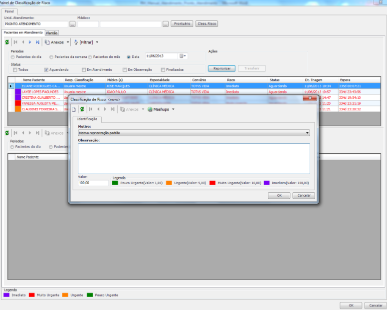
Task: Click purple swatch of LAYSE LOPES FAGUNDES row
Action: [18, 92]
